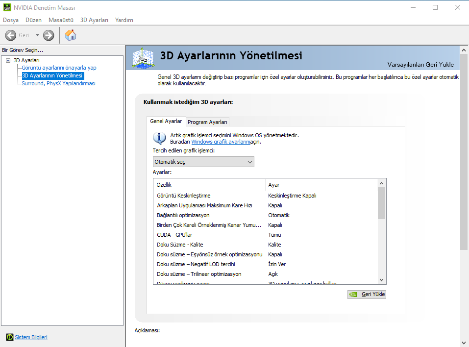Select Arkaplan Uygulaması Maksimum Kare Hızı row
Viewport: 469px width, 347px height.
[265, 205]
